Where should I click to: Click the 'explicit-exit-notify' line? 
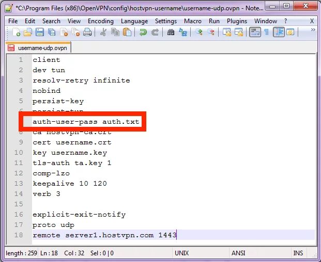pos(79,215)
